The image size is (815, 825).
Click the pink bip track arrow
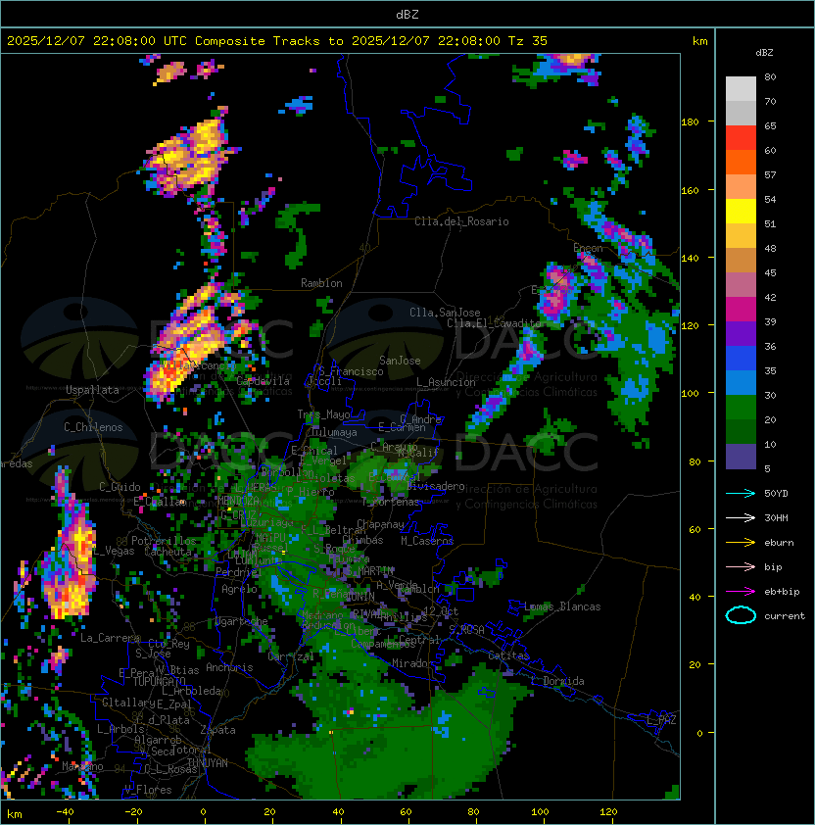[x=741, y=567]
